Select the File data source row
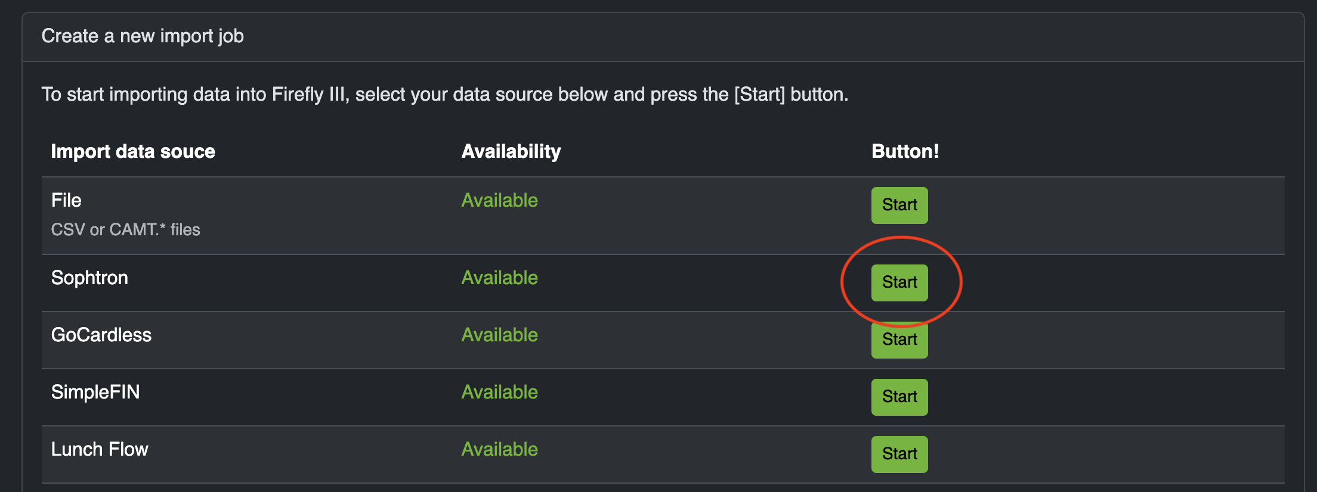Screen dimensions: 1317x492 (x=66, y=200)
